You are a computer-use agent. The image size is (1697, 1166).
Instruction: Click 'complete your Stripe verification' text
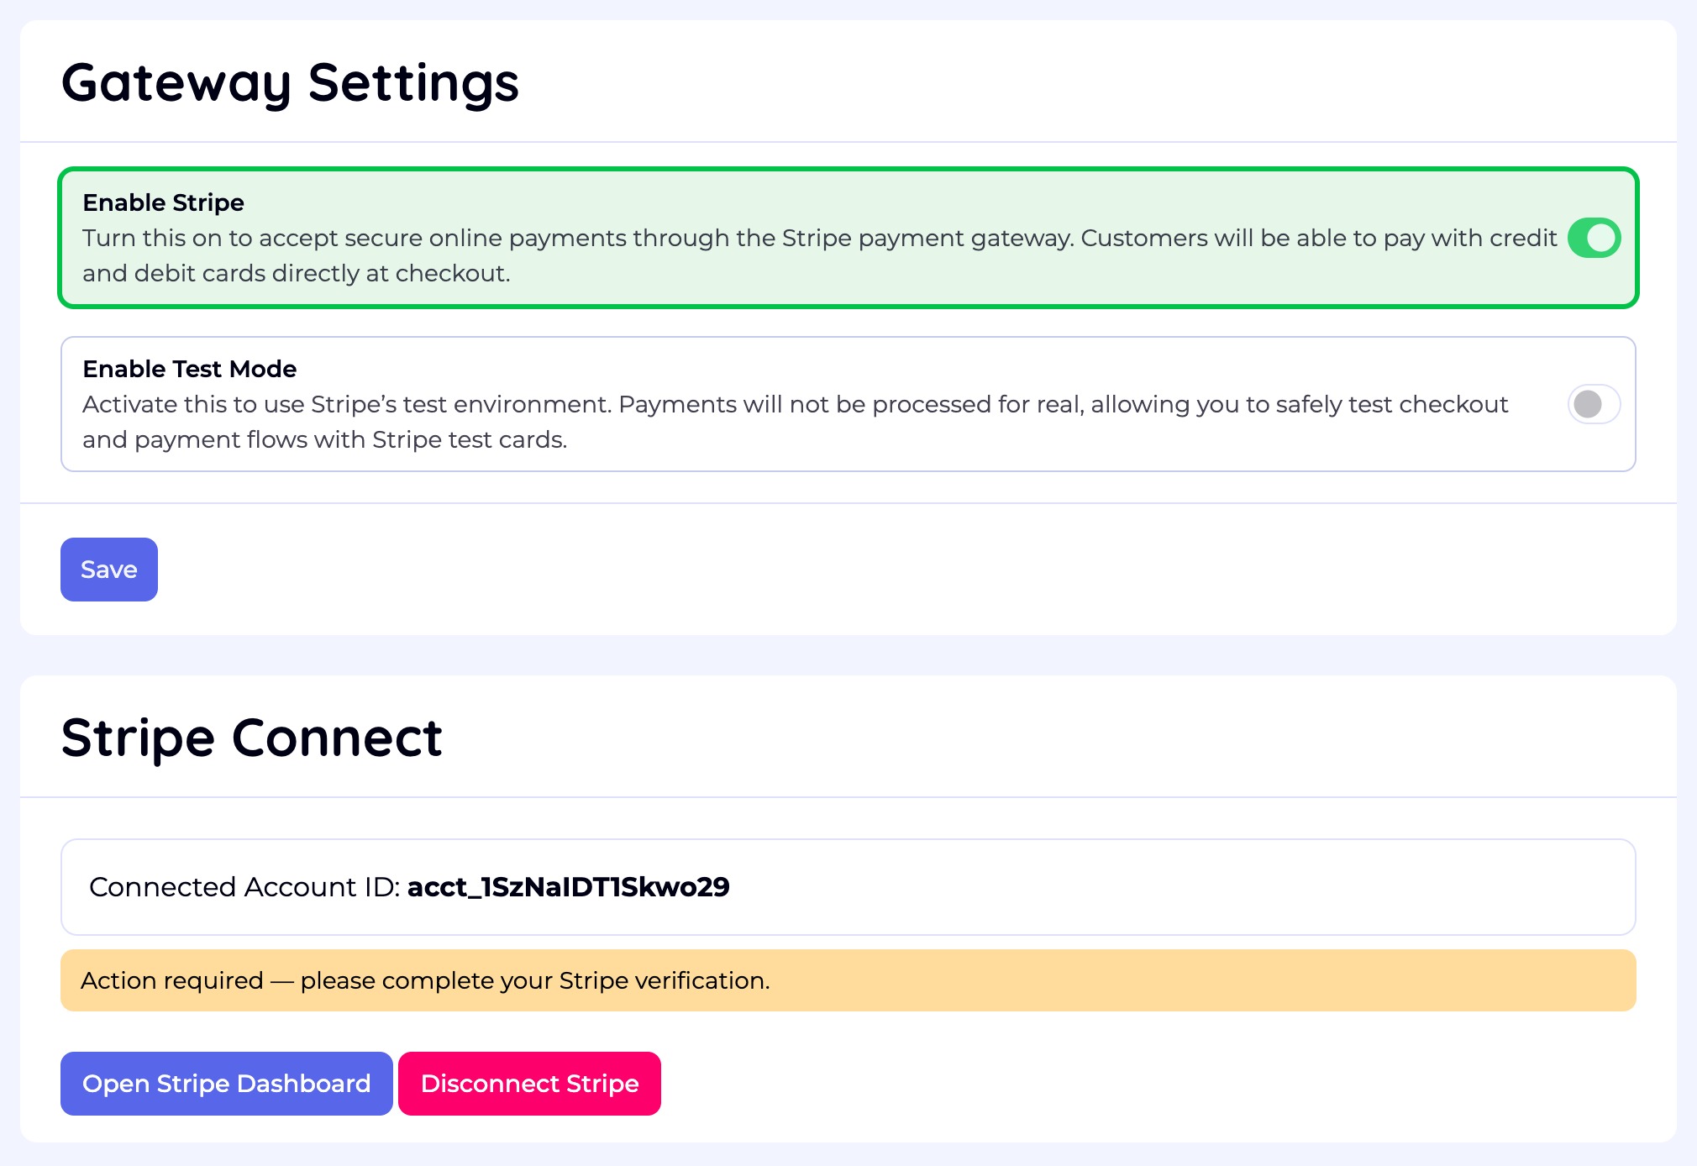click(575, 980)
